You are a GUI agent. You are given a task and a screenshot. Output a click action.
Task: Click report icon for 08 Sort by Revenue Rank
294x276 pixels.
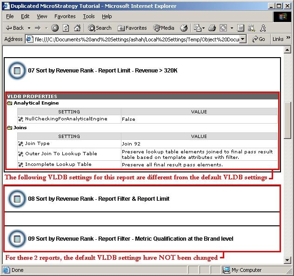click(x=17, y=199)
